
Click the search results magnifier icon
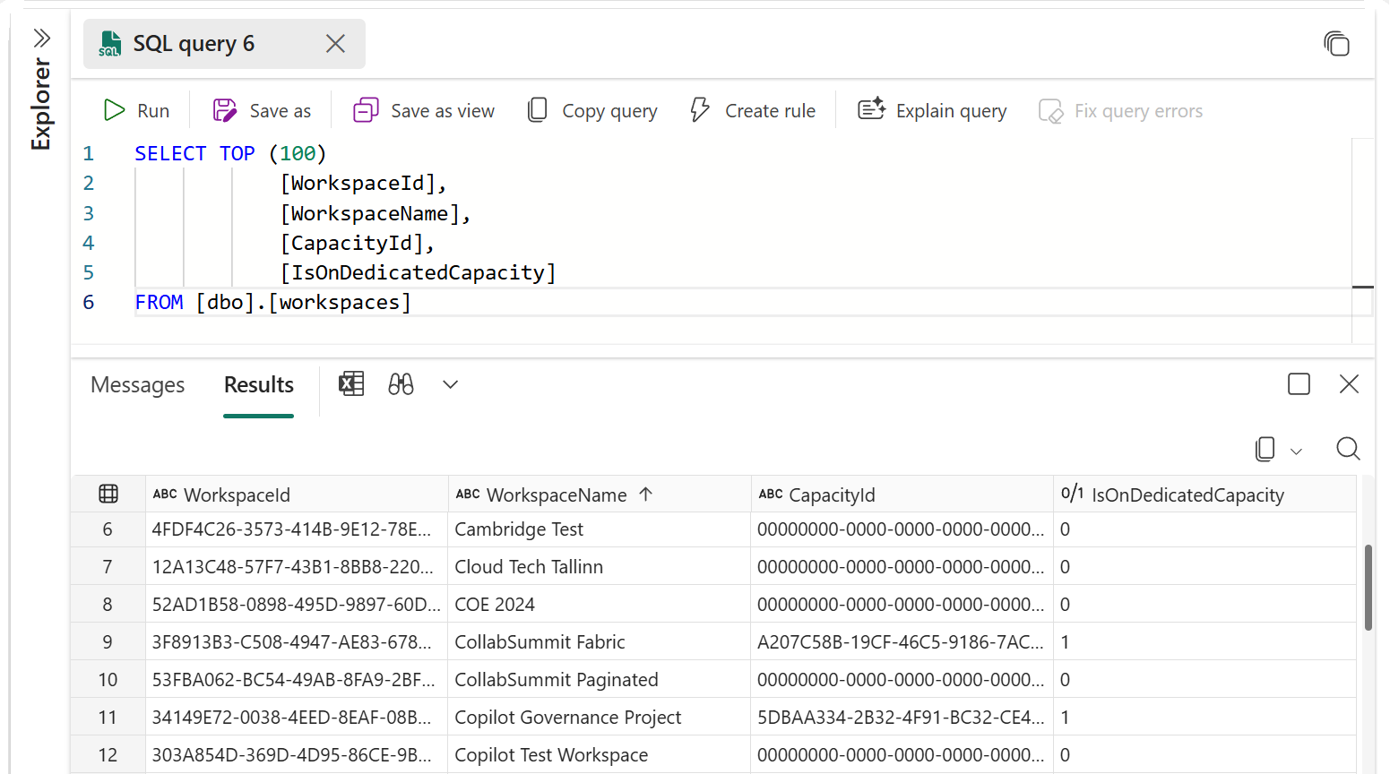[1348, 449]
